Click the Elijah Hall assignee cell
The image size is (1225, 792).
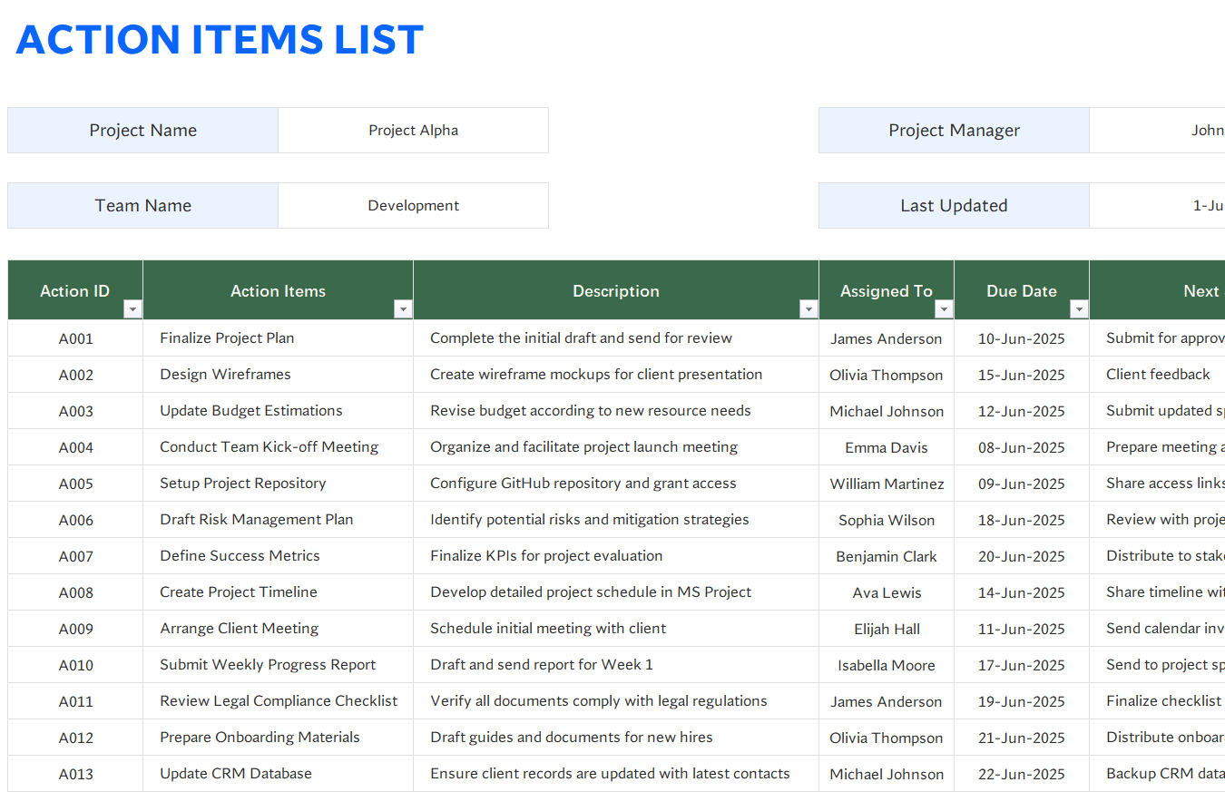coord(887,629)
